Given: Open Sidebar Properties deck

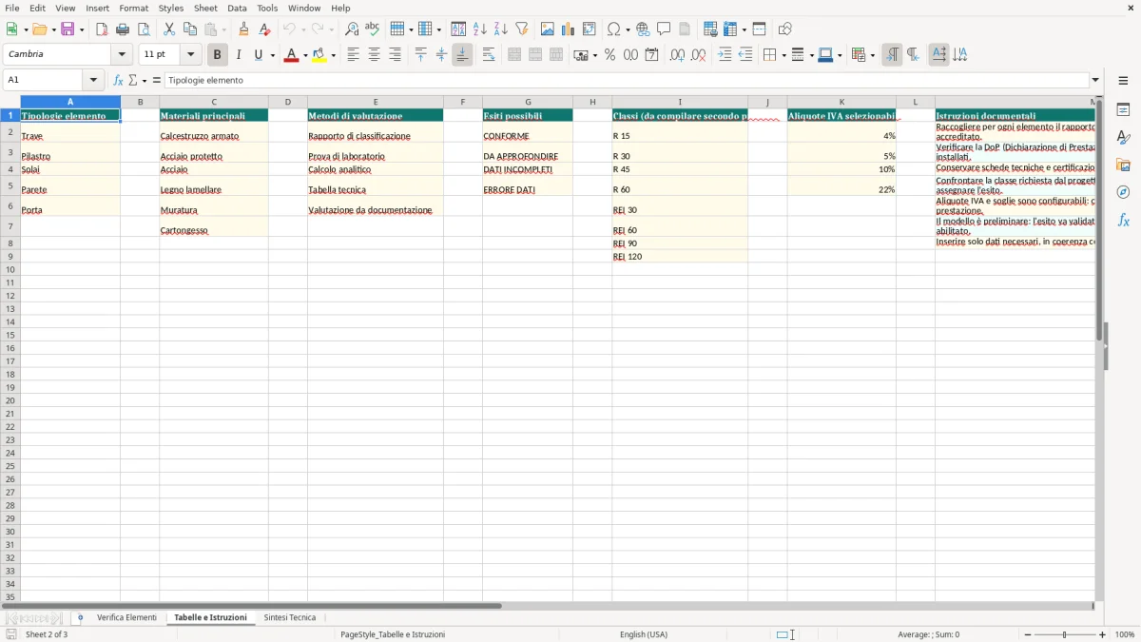Looking at the screenshot, I should tap(1123, 110).
